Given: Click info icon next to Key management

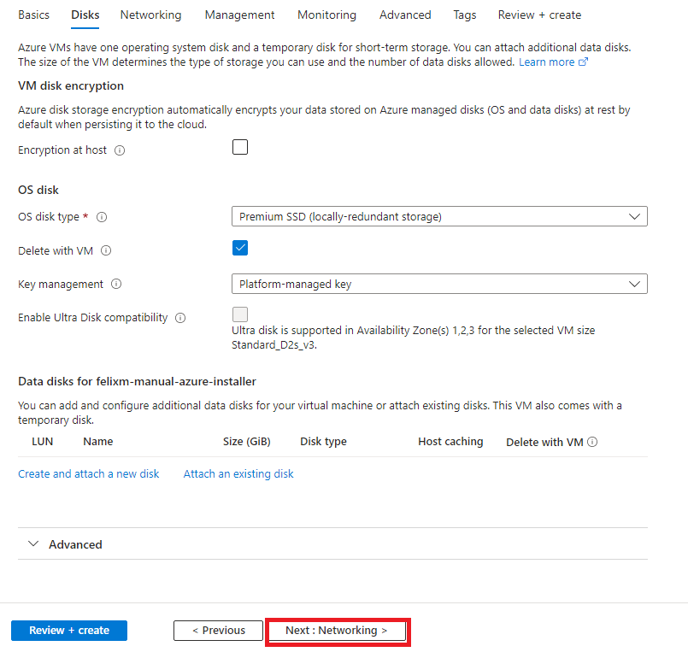Looking at the screenshot, I should pyautogui.click(x=116, y=284).
